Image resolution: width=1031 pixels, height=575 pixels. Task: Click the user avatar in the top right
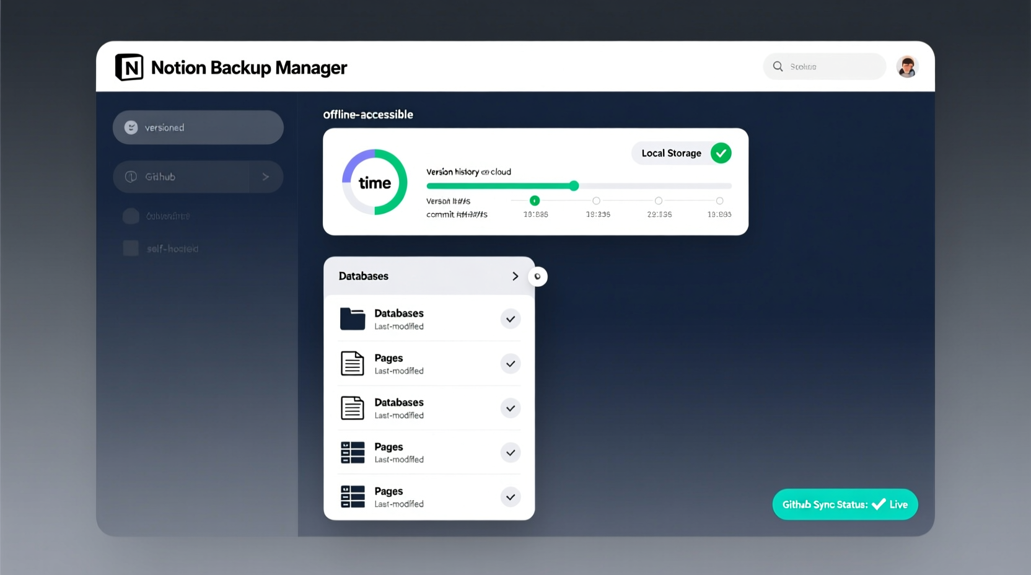pyautogui.click(x=907, y=66)
